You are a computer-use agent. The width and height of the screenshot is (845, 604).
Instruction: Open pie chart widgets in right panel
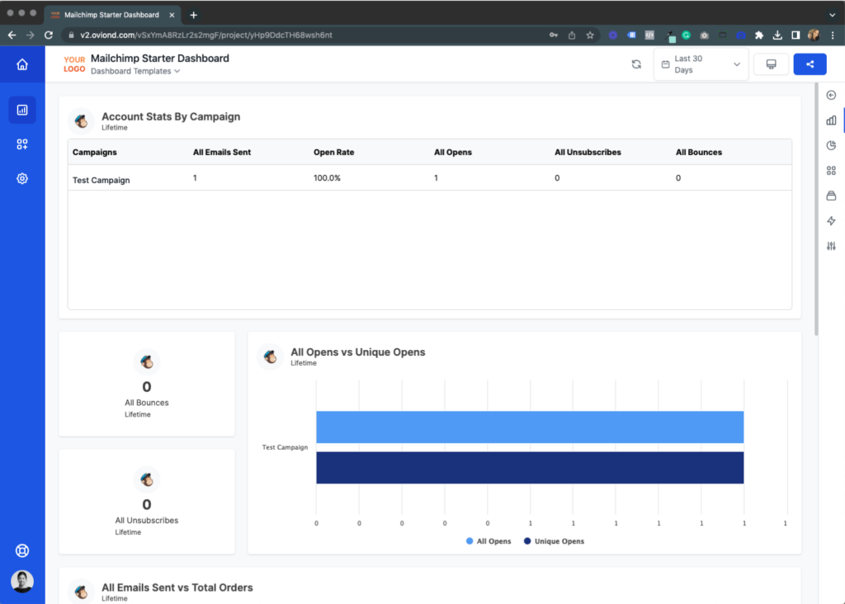pyautogui.click(x=831, y=145)
